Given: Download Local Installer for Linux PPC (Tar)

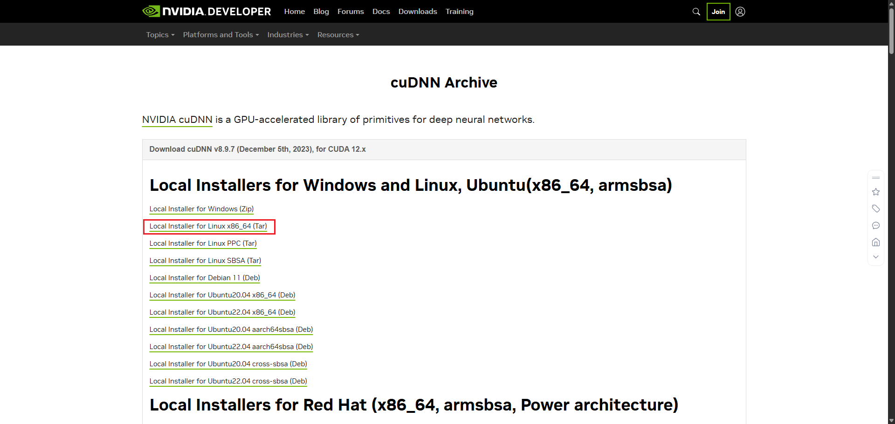Looking at the screenshot, I should [203, 243].
